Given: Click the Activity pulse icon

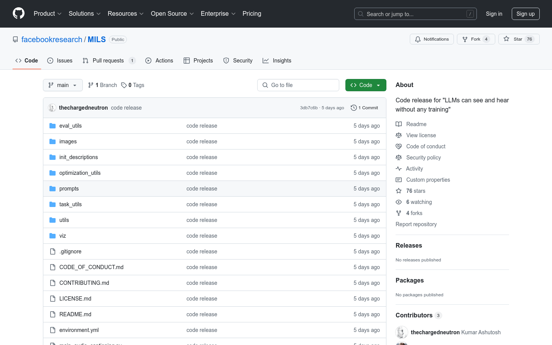Looking at the screenshot, I should pos(399,169).
